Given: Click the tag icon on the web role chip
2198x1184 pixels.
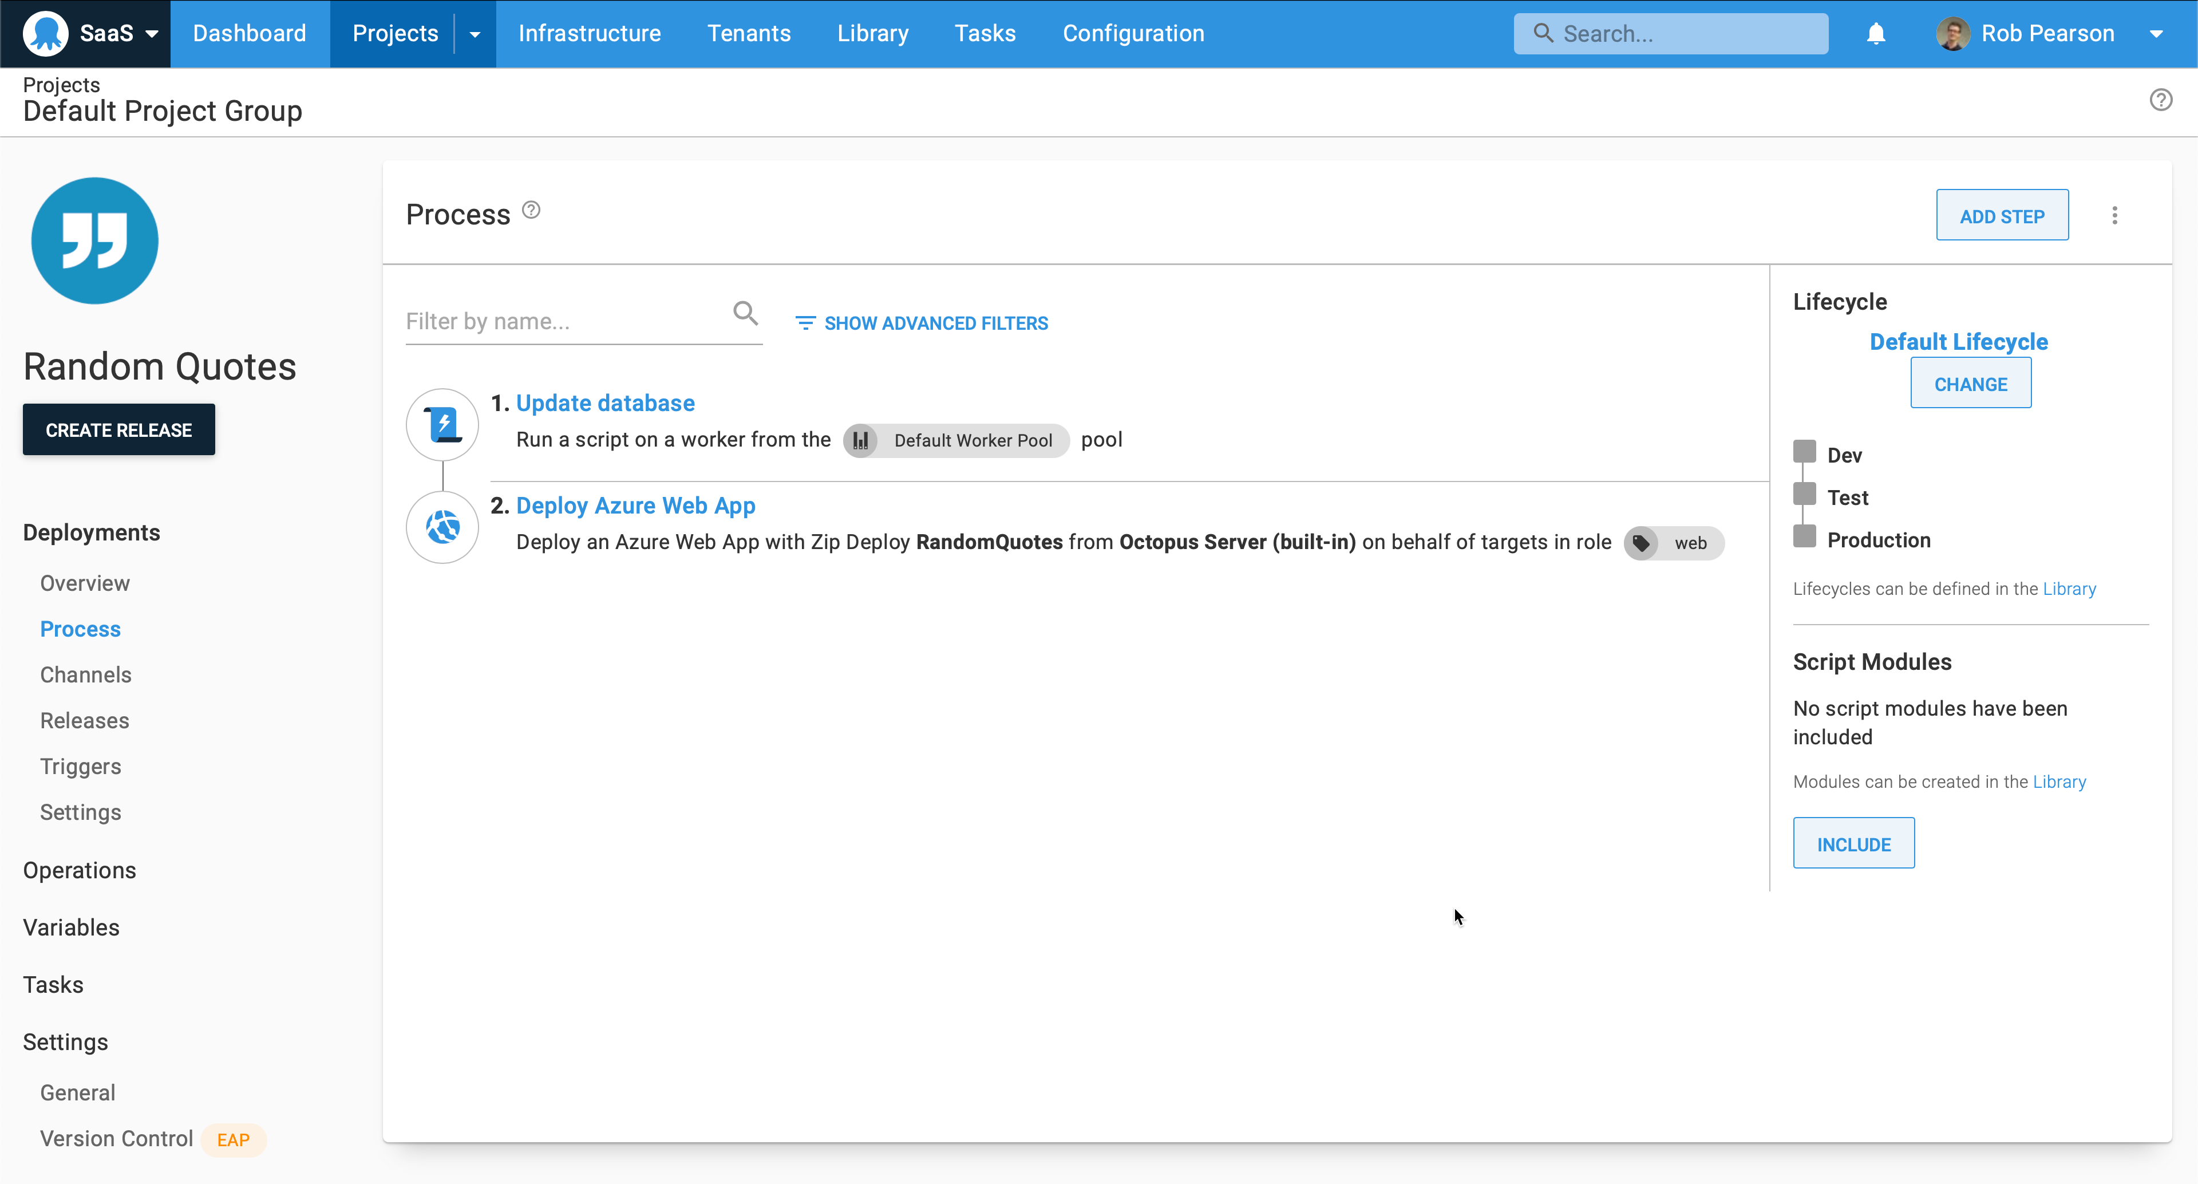Looking at the screenshot, I should click(1641, 543).
